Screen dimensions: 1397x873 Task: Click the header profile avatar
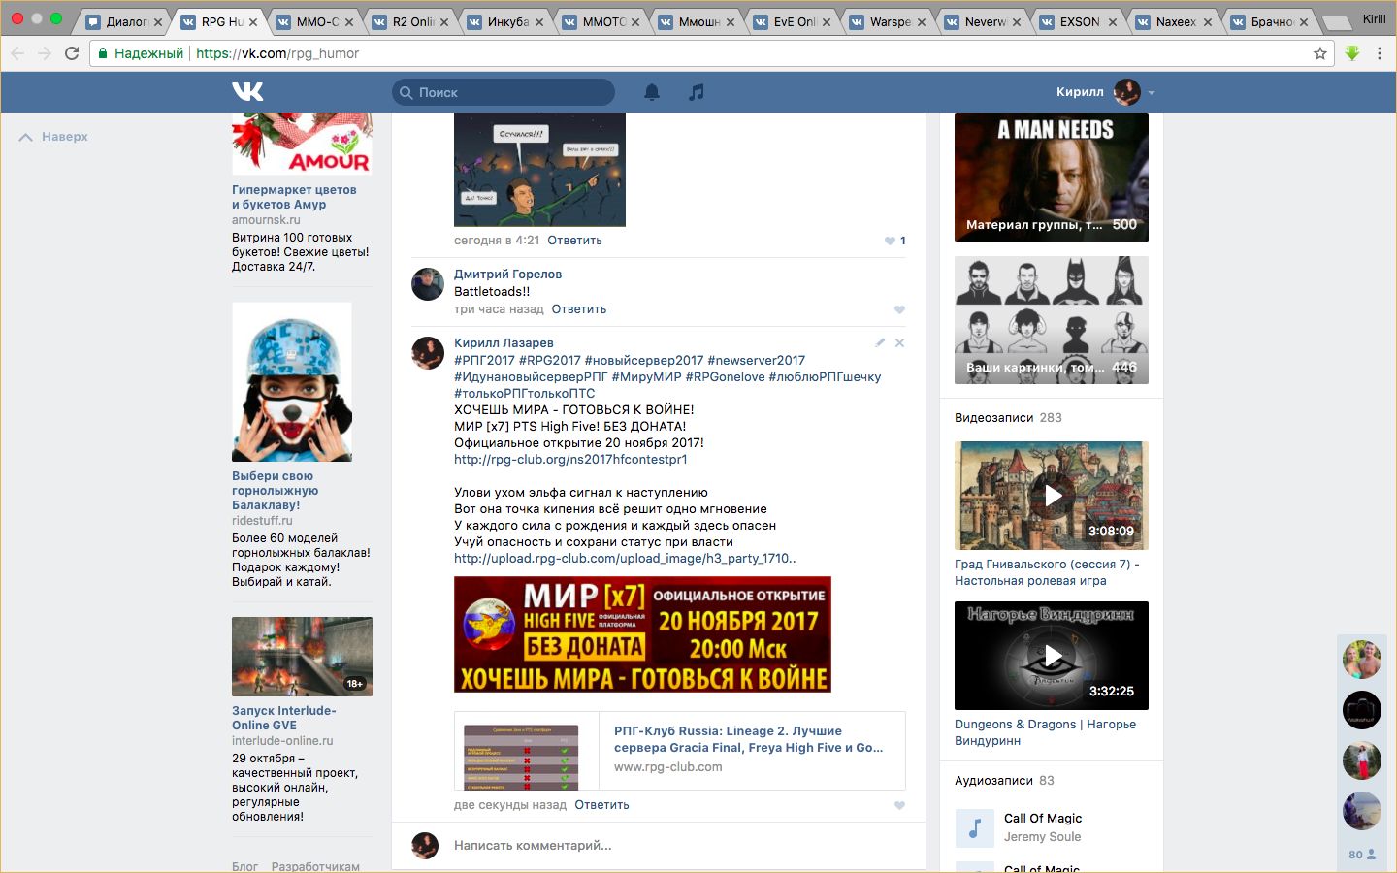click(1126, 92)
